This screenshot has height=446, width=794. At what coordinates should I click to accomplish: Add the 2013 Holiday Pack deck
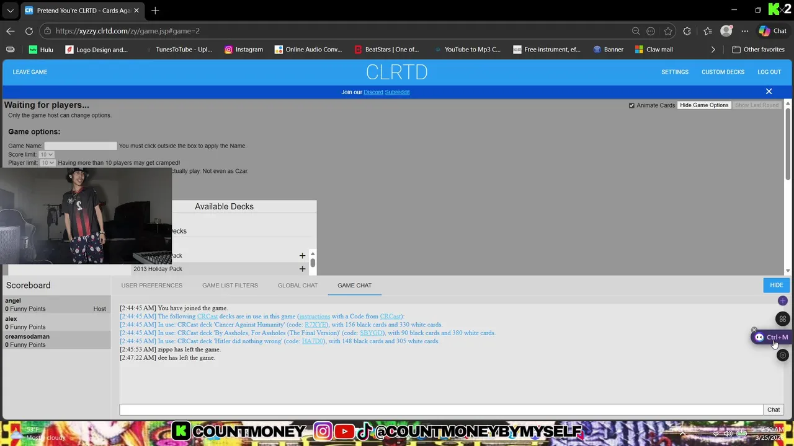click(x=302, y=269)
